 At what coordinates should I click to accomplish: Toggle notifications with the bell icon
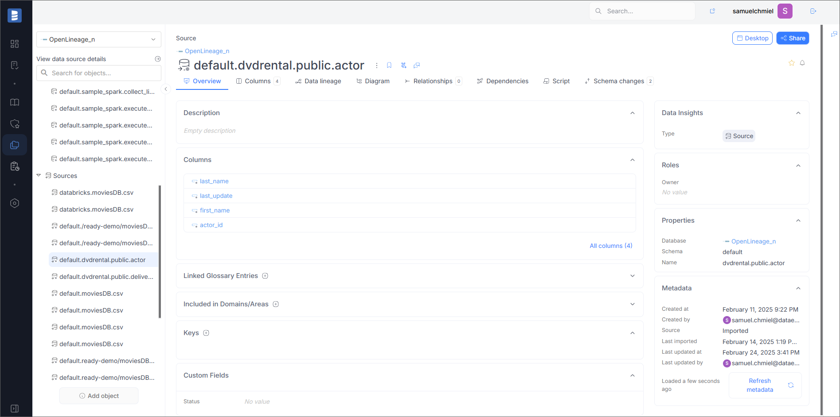click(802, 63)
